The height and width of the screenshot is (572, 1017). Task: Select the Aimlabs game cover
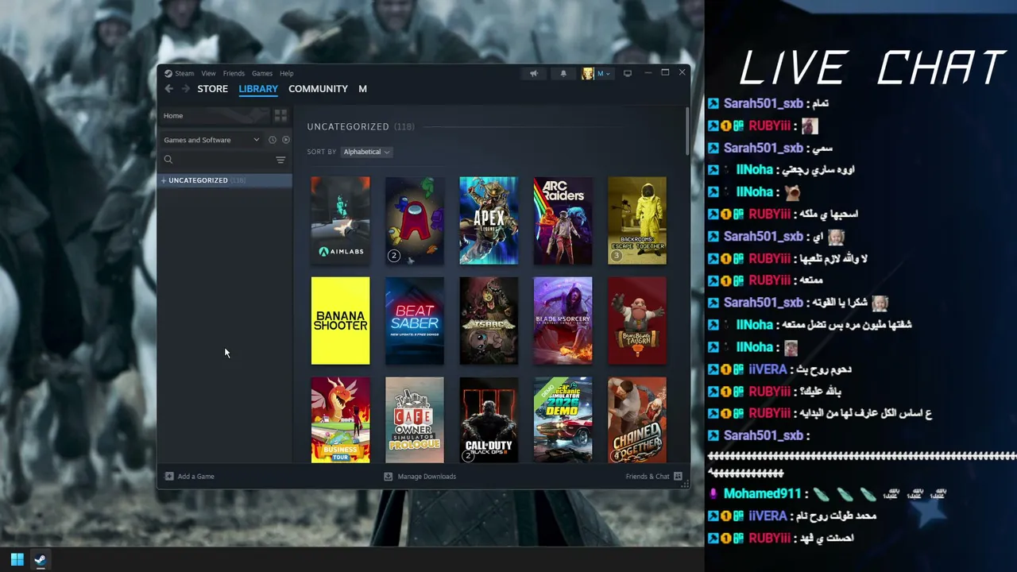pos(341,221)
